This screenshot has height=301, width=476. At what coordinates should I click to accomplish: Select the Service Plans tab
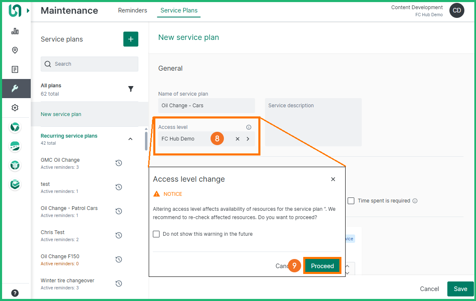tap(179, 10)
